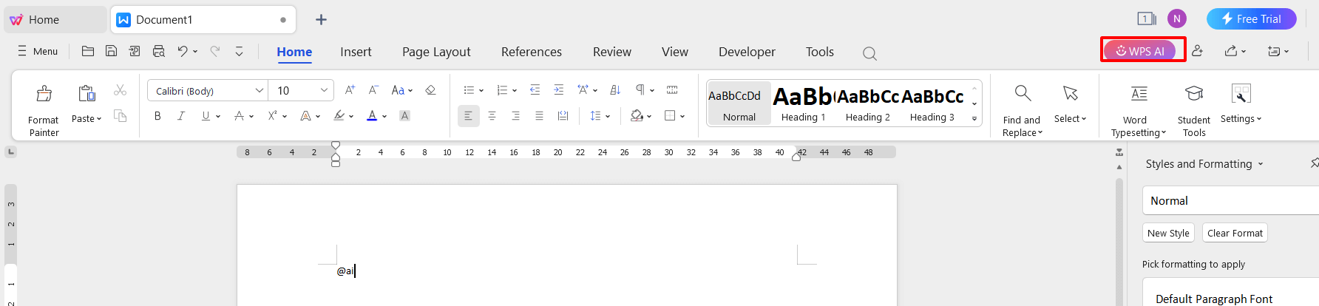Expand the font size 10 dropdown
The height and width of the screenshot is (306, 1319).
[324, 90]
